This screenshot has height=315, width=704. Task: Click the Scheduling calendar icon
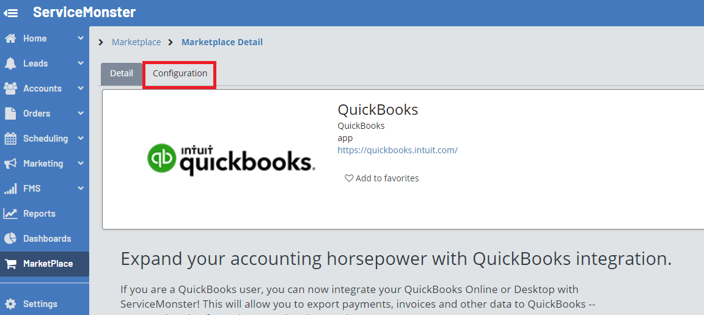pos(10,139)
